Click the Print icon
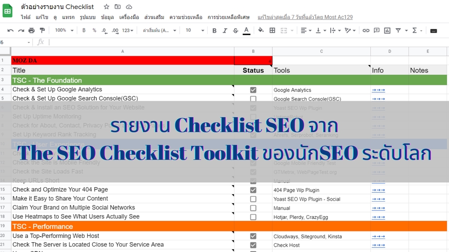449x252 pixels. (x=31, y=31)
